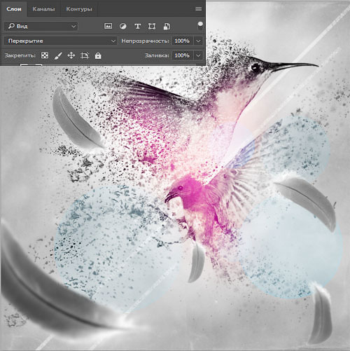Lock layer position move icon
Viewport: 350px width, 351px height.
[71, 55]
